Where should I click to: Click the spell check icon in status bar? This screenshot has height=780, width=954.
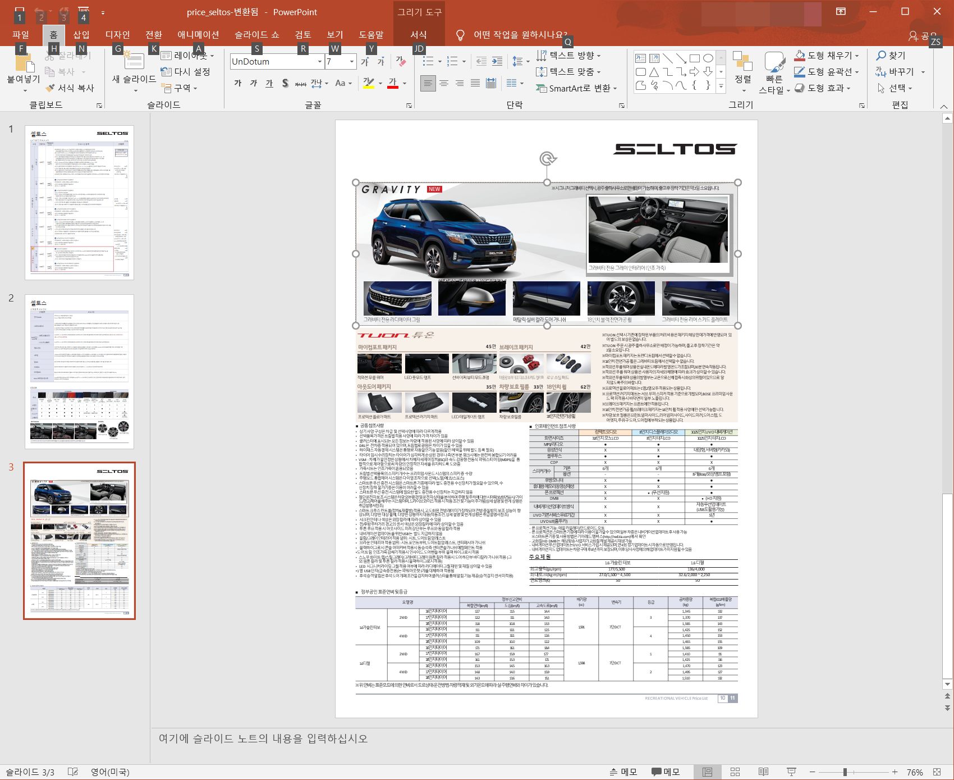(x=73, y=772)
